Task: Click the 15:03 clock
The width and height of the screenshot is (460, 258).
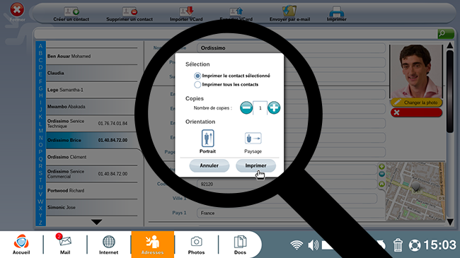Action: click(x=439, y=245)
